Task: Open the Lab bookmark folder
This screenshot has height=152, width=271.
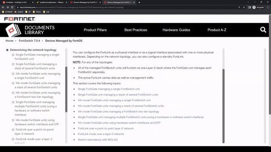Action: (x=46, y=12)
